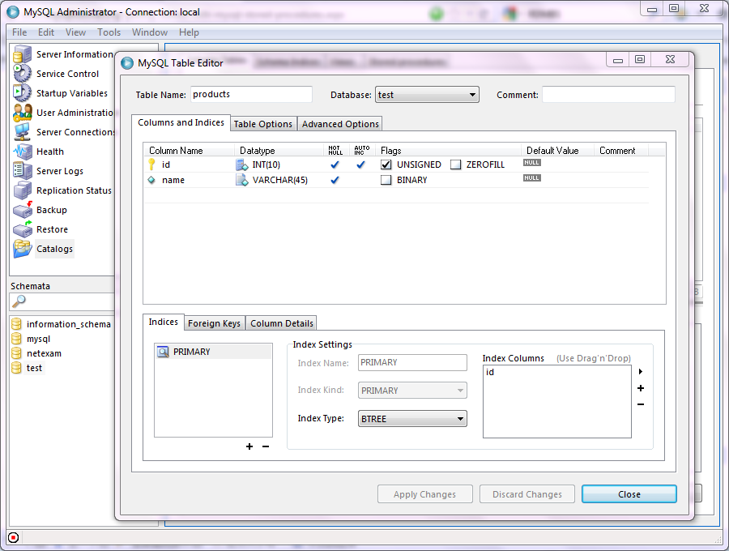This screenshot has width=729, height=551.
Task: Click Schemata search input box
Action: pos(63,301)
